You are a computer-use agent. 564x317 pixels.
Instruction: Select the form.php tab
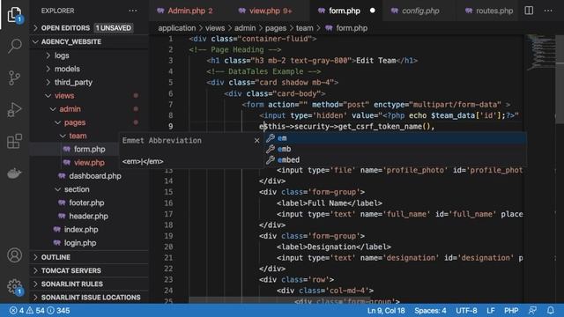pos(345,11)
